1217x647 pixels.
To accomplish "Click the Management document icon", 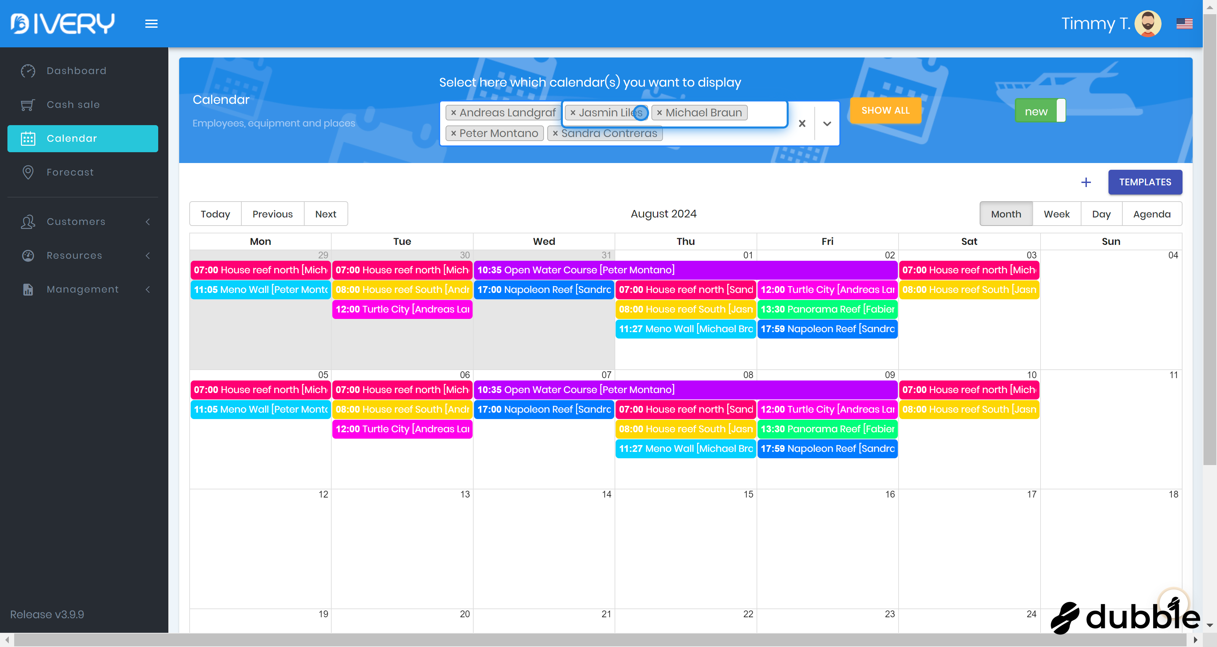I will click(x=28, y=289).
